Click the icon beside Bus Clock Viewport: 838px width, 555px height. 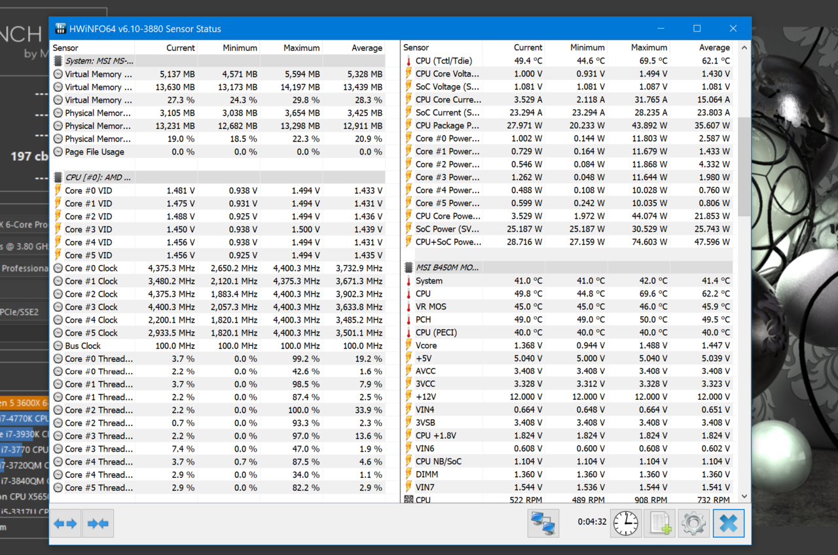(x=58, y=346)
